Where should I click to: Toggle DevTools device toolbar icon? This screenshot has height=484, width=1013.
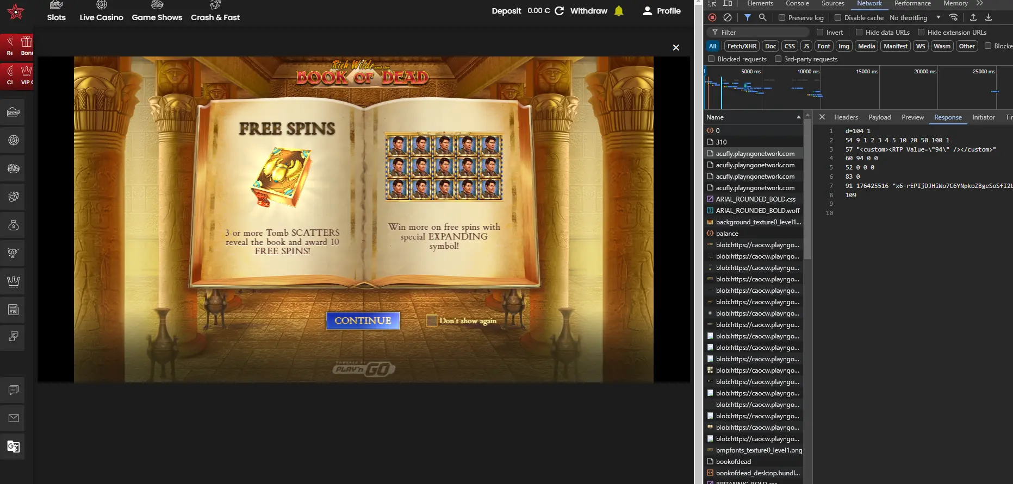(x=728, y=3)
